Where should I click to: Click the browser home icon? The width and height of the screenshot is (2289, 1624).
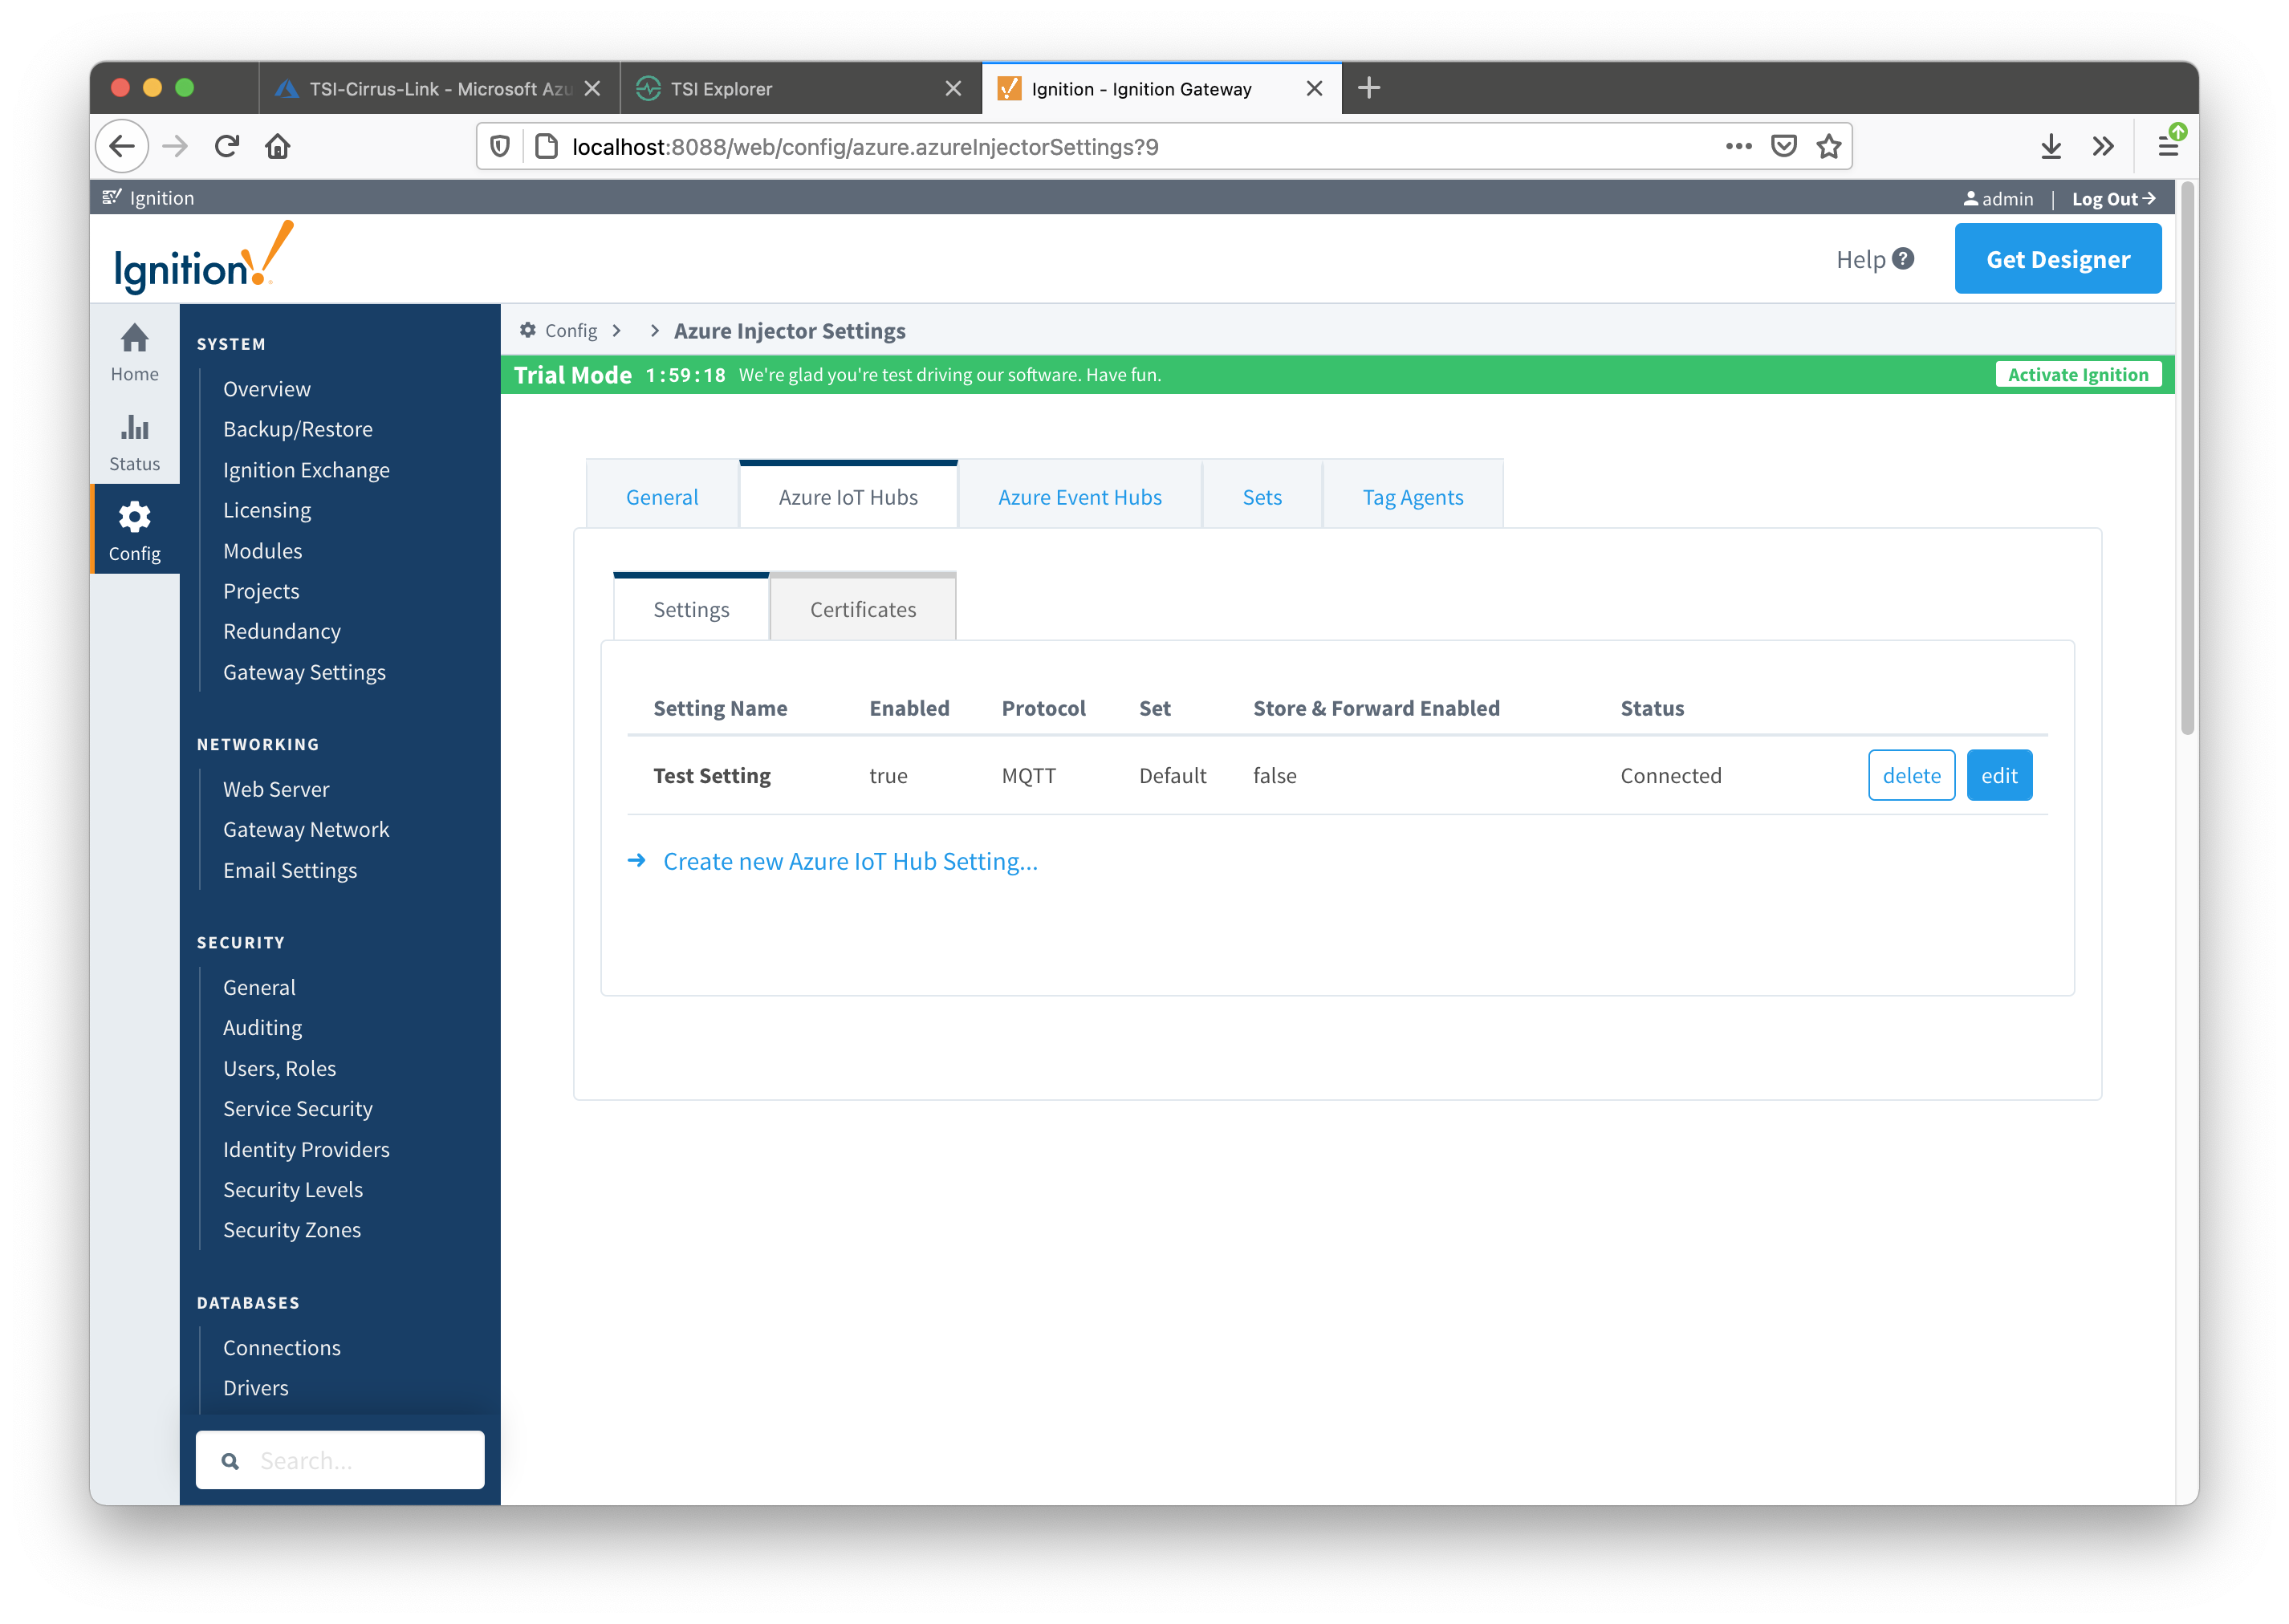point(278,147)
